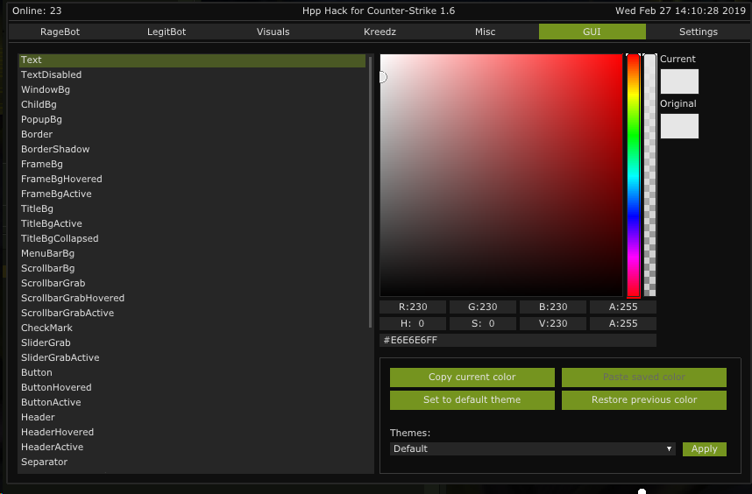Apply the selected theme

tap(704, 448)
